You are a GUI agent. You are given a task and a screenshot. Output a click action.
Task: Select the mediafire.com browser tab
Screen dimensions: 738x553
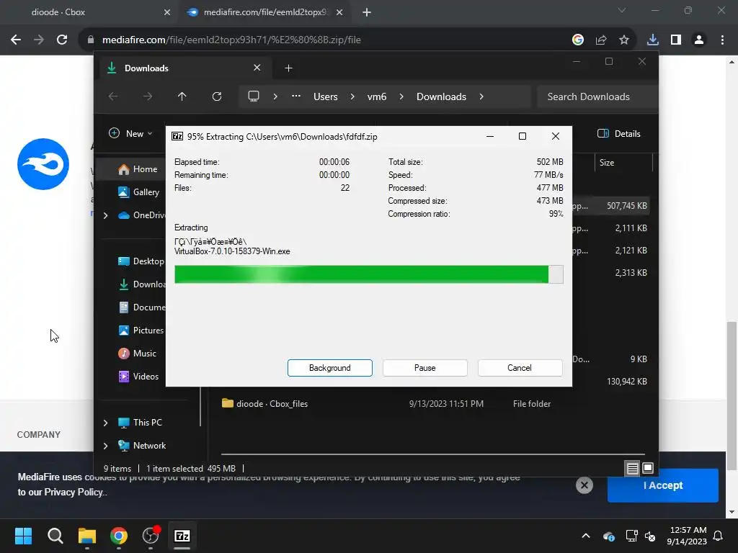click(264, 12)
